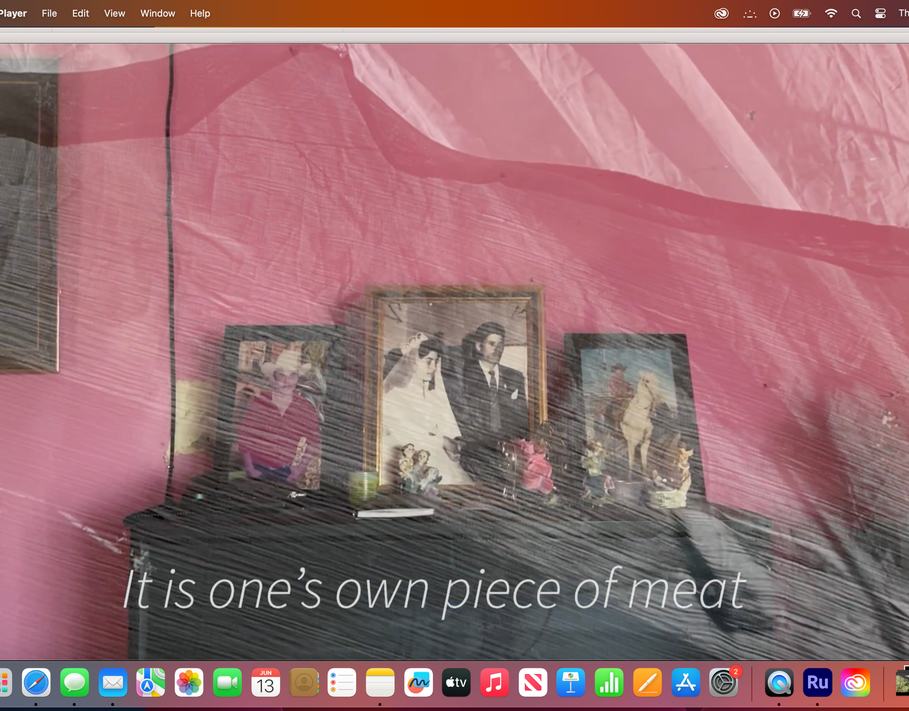
Task: Open Control Center in menu bar
Action: [880, 13]
